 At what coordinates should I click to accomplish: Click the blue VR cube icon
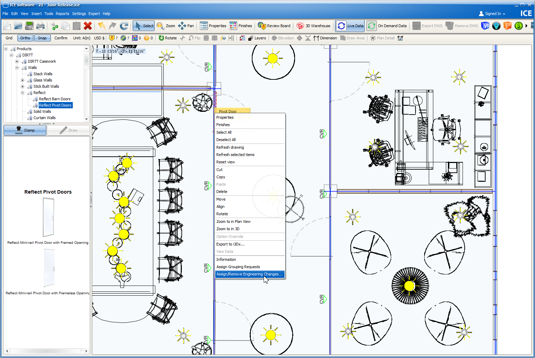click(x=485, y=26)
